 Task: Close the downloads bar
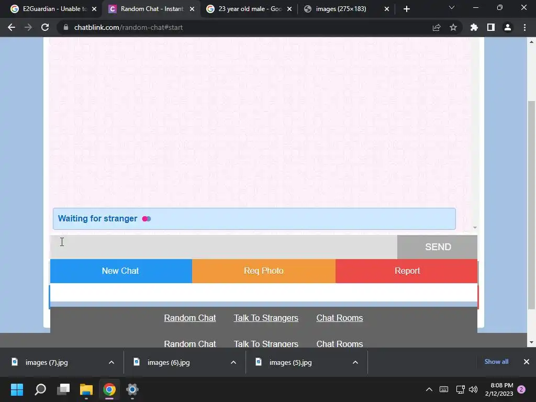pos(527,362)
